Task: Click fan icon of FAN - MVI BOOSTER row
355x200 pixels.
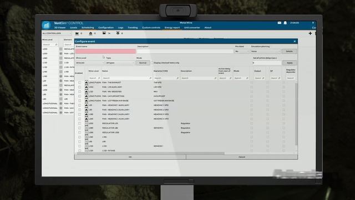Action: coord(87,92)
